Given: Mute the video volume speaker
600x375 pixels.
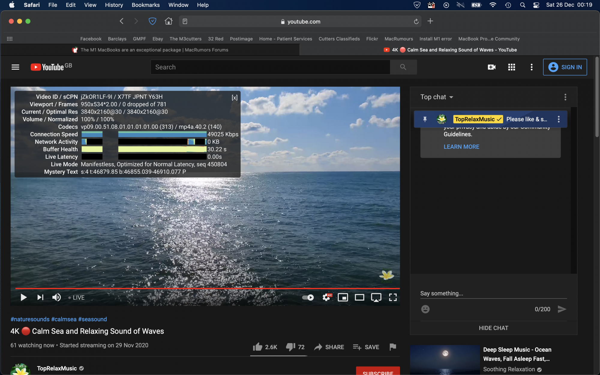Looking at the screenshot, I should pos(56,297).
